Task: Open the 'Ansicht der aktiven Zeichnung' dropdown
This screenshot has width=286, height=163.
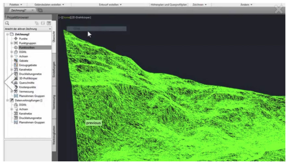Action: (x=28, y=29)
